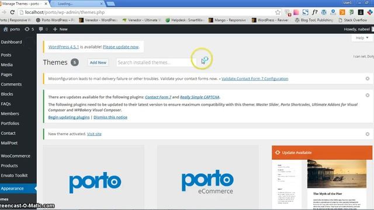Click Begin updating plugins link
The height and width of the screenshot is (210, 374).
(x=69, y=117)
